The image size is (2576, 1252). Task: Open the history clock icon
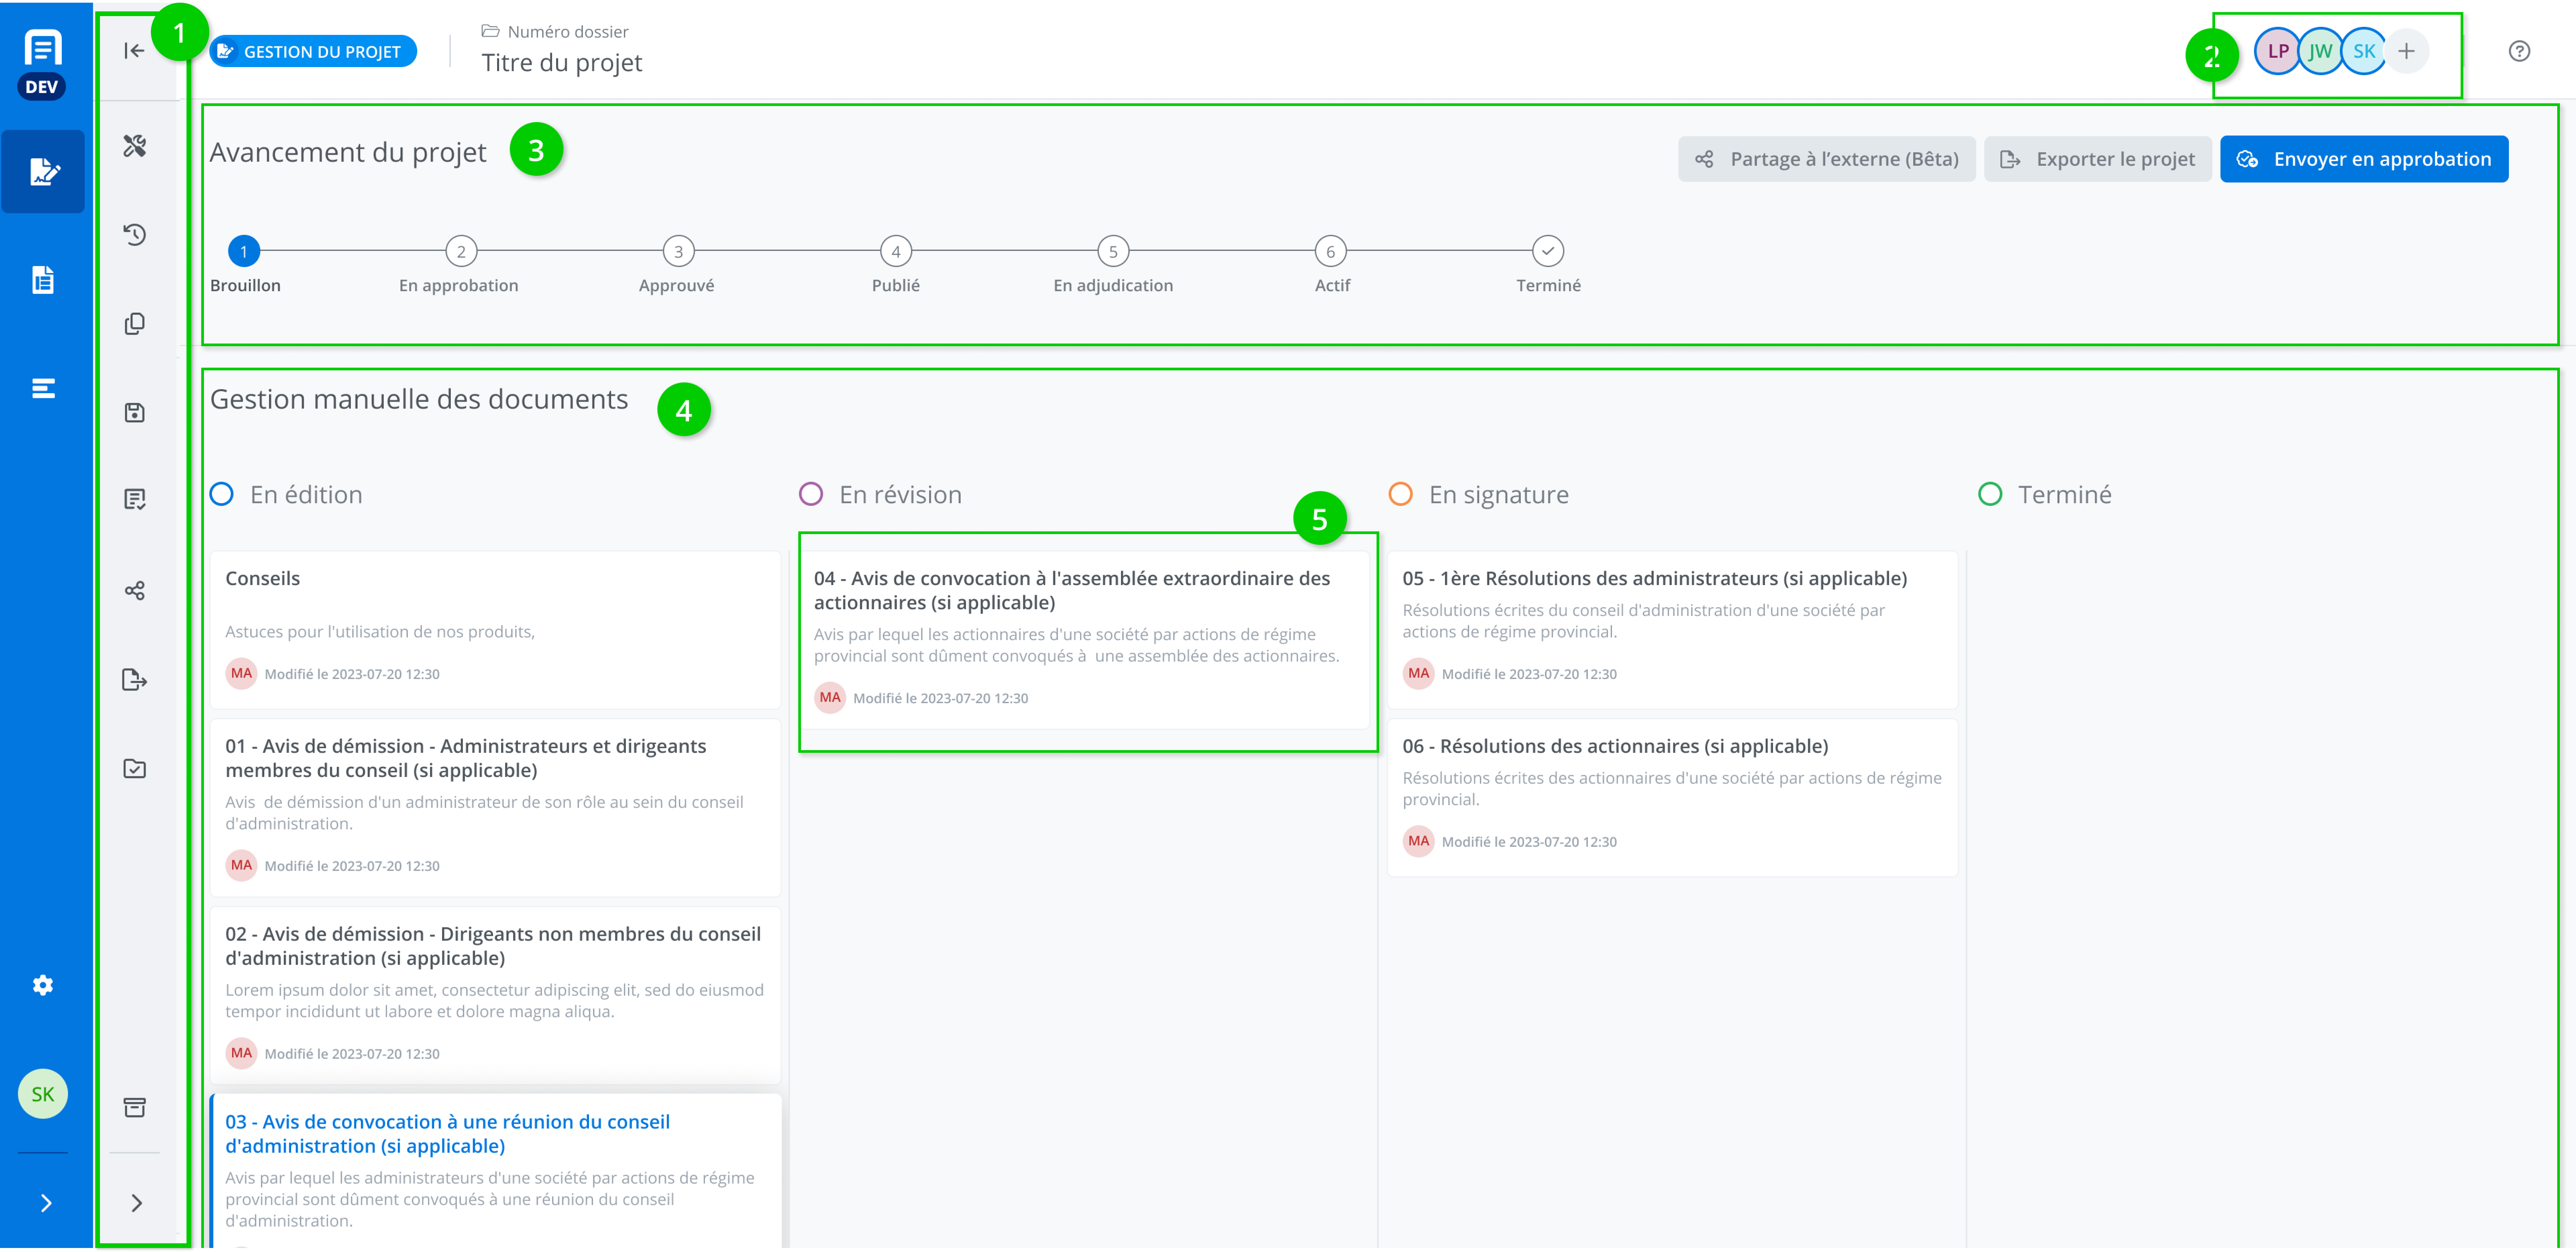[x=135, y=235]
